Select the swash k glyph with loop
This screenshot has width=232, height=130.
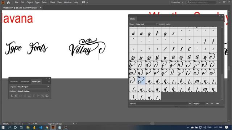tap(205, 64)
